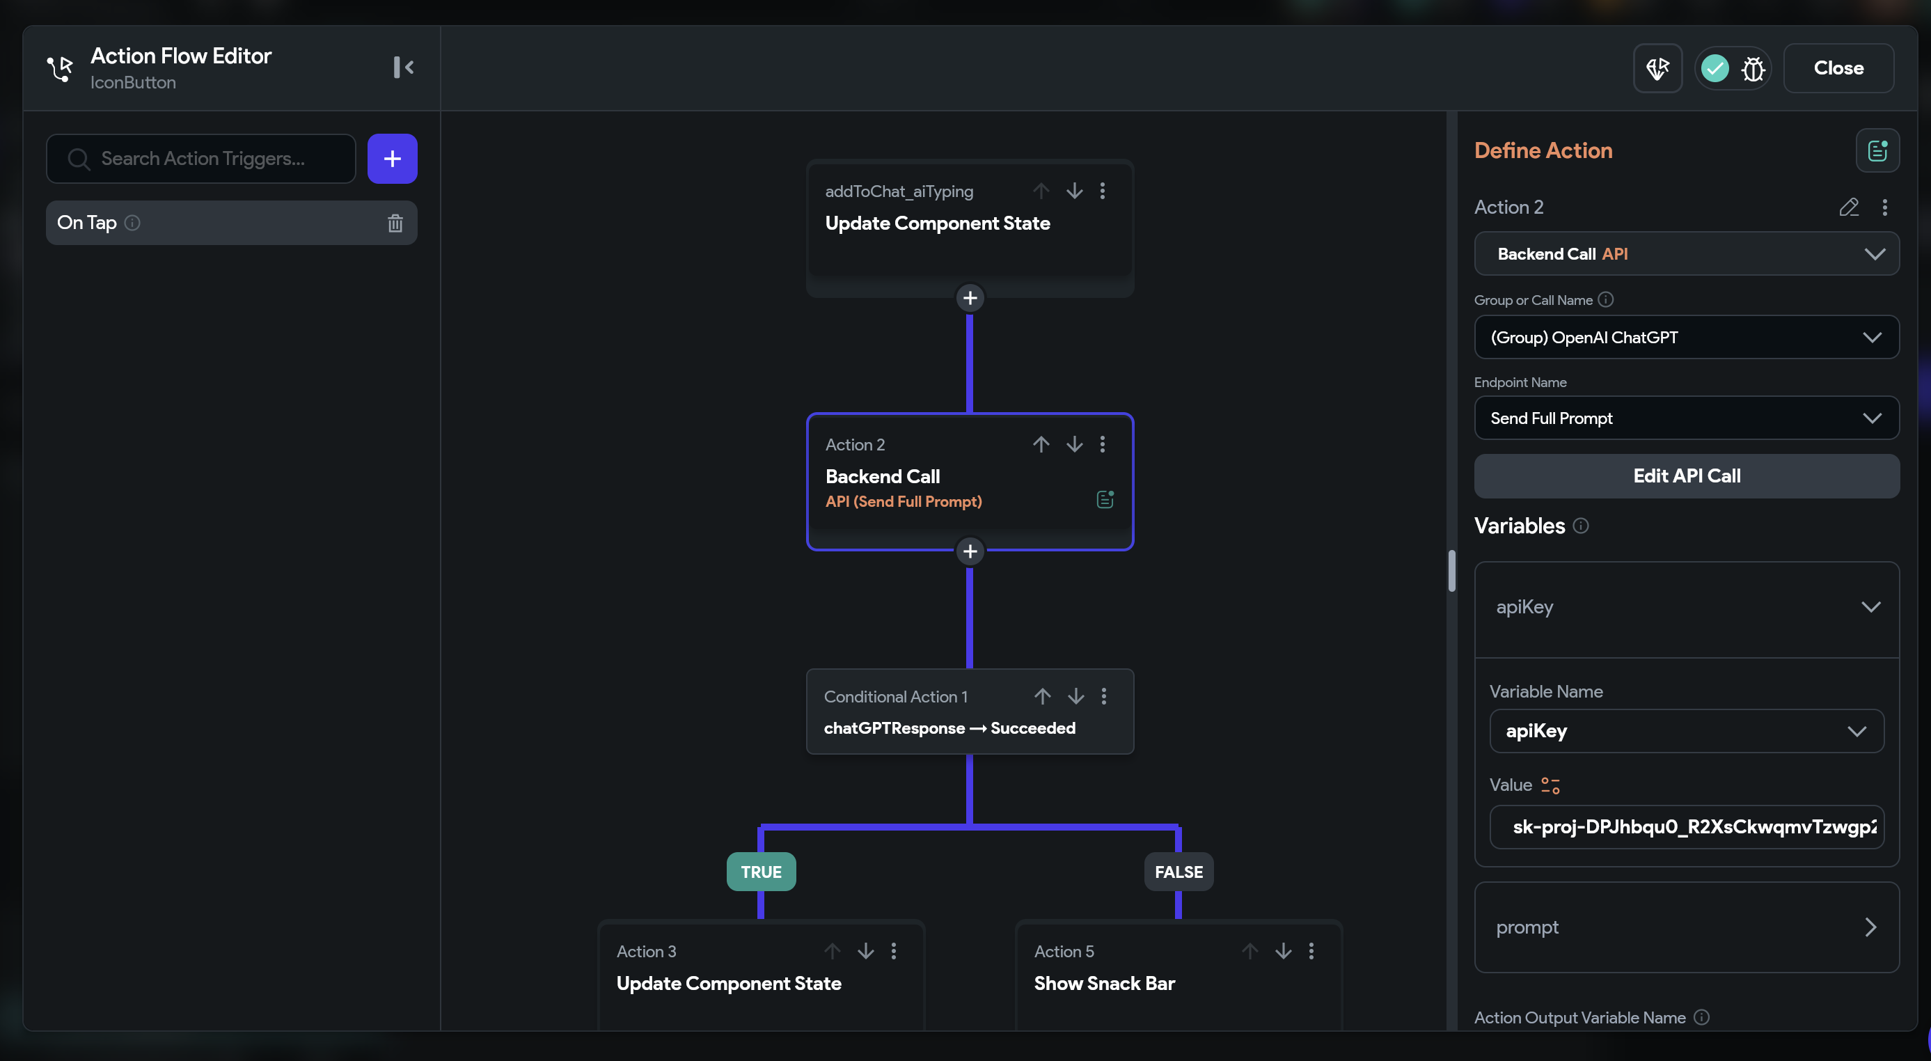Screen dimensions: 1931x1061
Task: Click the green checkmark status icon
Action: click(1715, 68)
